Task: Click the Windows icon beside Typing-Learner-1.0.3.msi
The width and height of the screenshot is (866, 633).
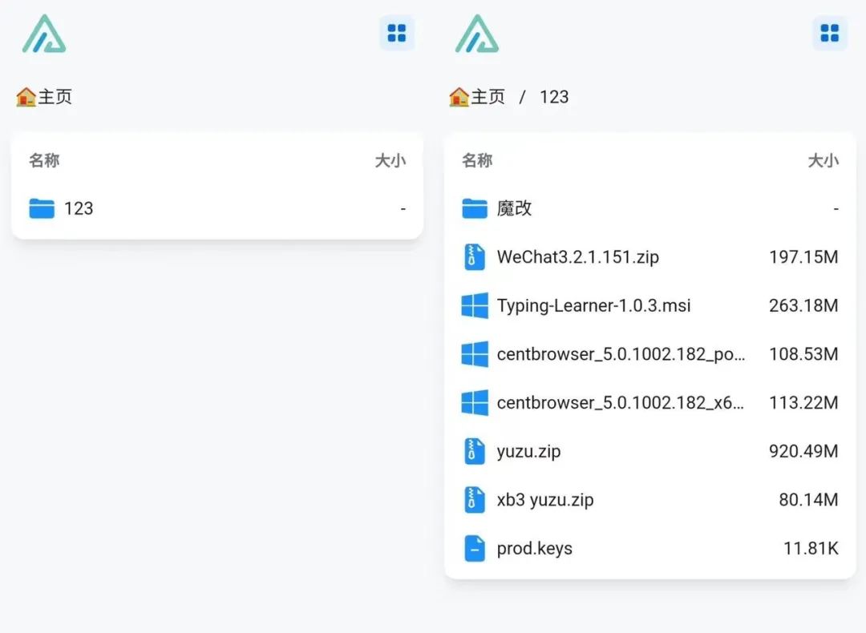Action: 475,306
